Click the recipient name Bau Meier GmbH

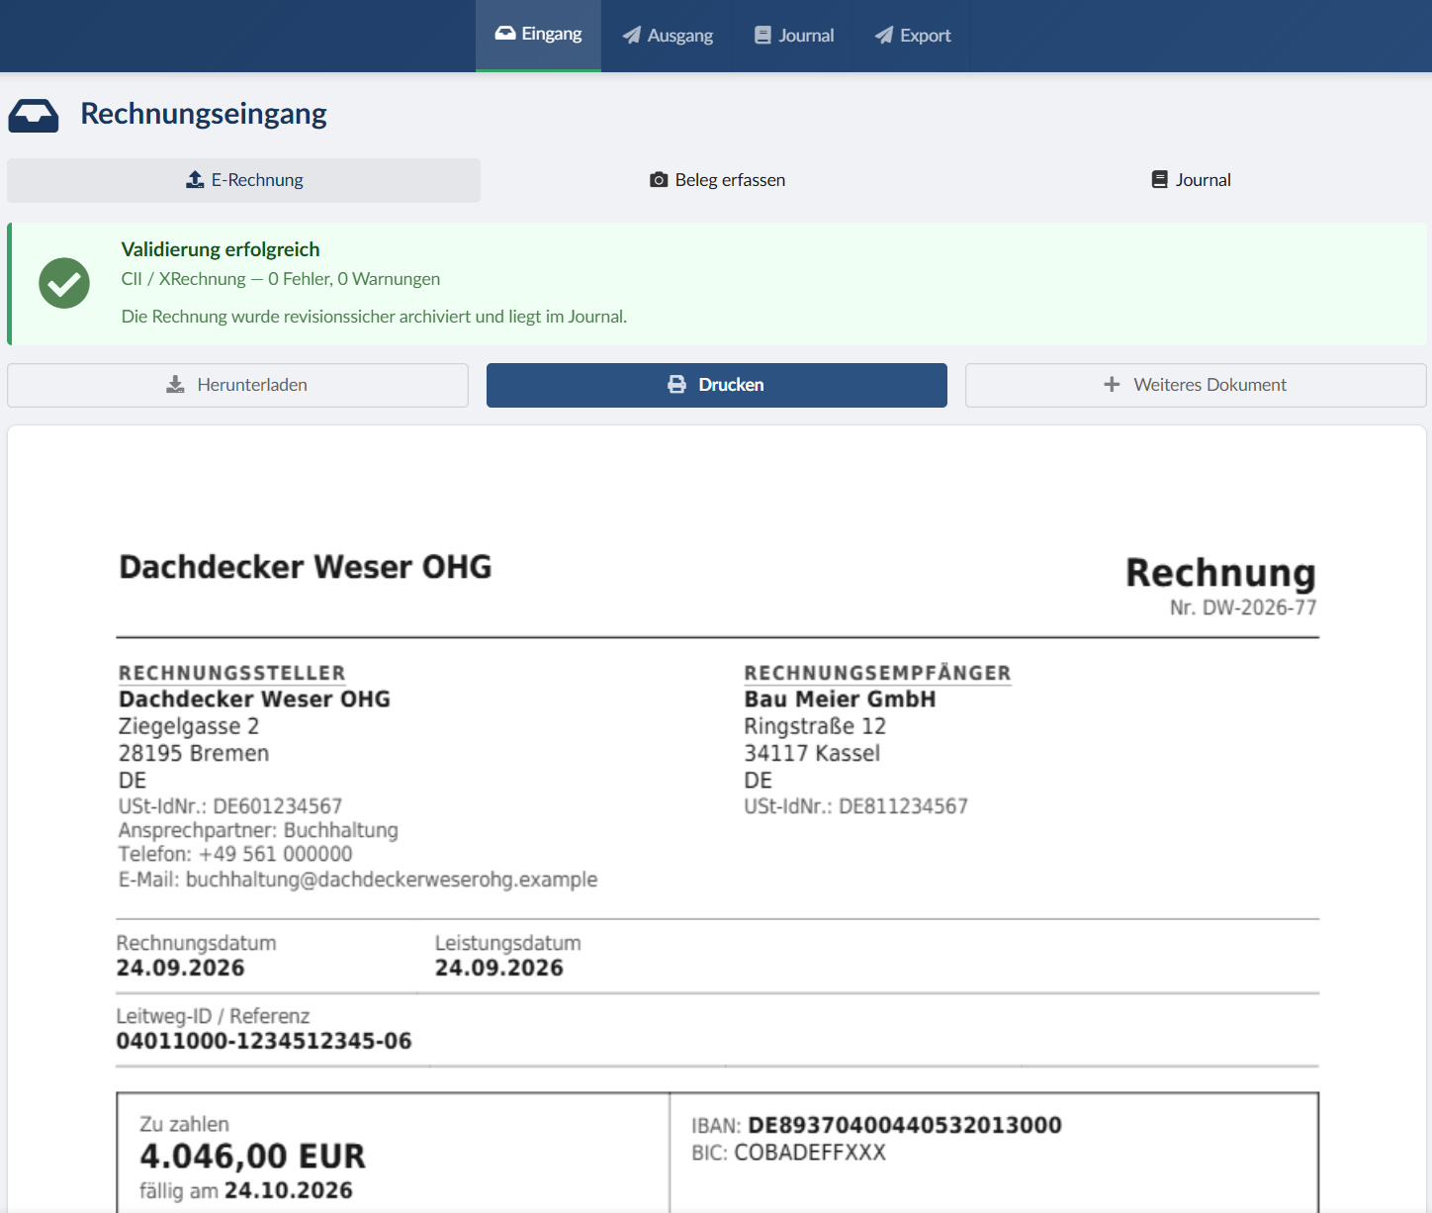pos(840,700)
